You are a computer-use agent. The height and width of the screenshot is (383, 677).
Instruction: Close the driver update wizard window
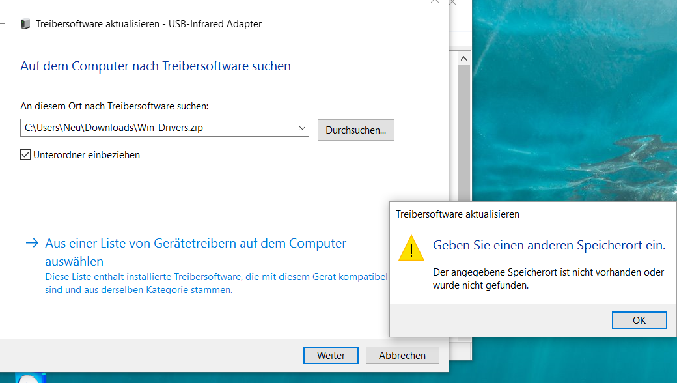435,2
